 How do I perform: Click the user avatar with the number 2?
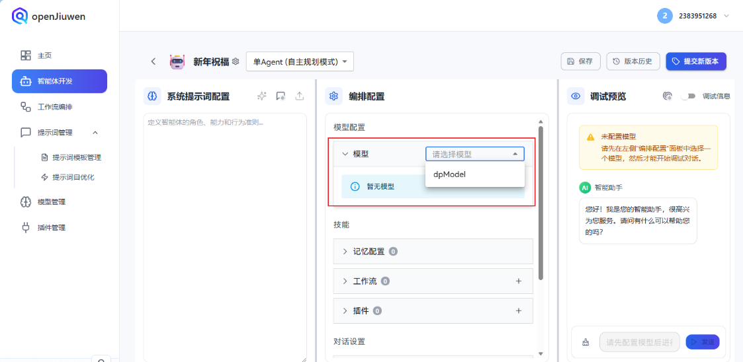tap(665, 16)
